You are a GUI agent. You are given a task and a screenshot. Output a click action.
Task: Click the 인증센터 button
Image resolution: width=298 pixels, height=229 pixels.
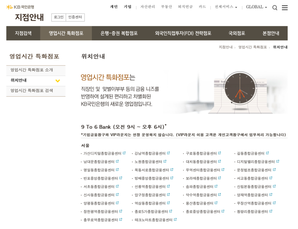pyautogui.click(x=75, y=17)
